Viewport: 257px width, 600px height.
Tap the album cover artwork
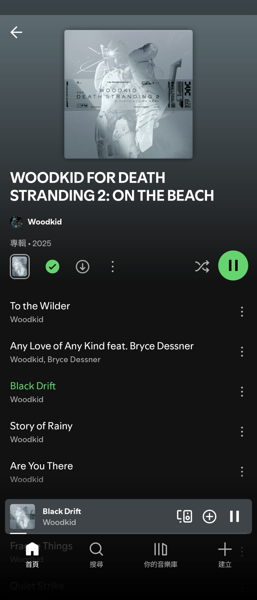pos(128,94)
